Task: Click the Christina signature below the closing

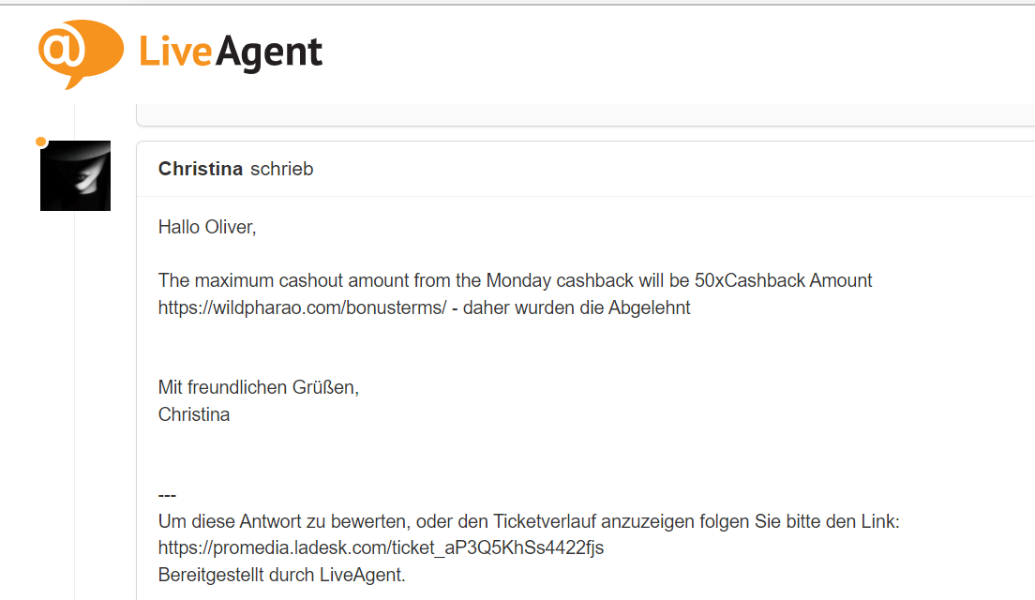Action: [x=193, y=414]
